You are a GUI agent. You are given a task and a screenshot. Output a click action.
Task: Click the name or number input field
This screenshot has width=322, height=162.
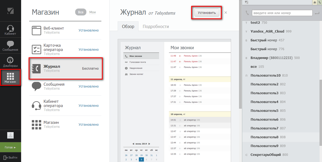[x=282, y=13]
